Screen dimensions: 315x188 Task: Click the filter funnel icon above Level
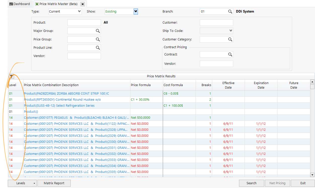coord(12,77)
